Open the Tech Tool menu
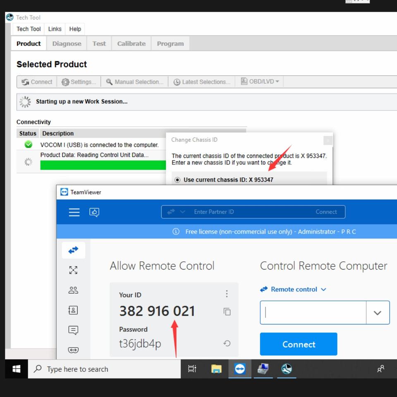 pos(29,29)
